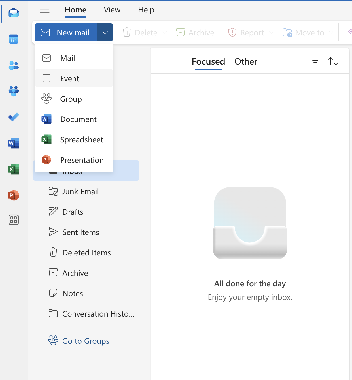Choose Presentation from the dropdown menu

(x=82, y=160)
